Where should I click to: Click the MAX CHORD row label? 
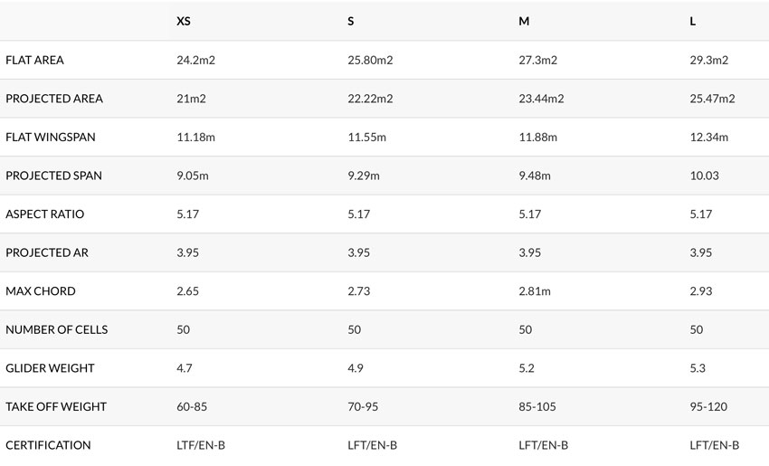point(41,290)
